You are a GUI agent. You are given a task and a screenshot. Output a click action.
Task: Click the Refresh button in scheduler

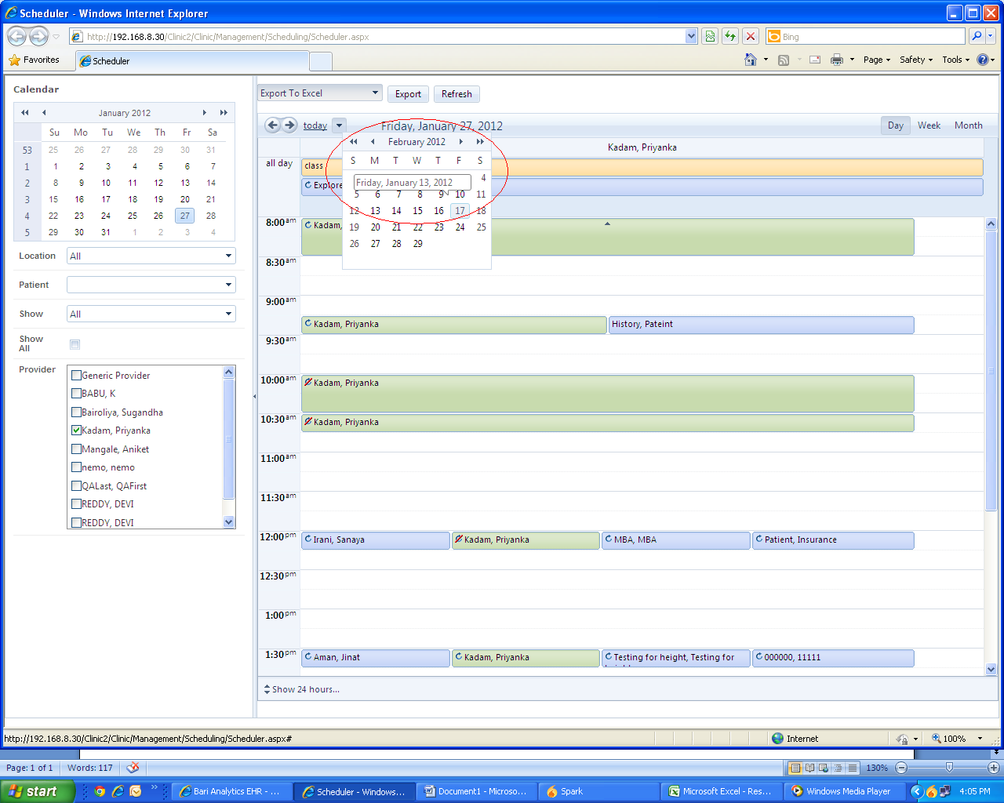pos(457,94)
